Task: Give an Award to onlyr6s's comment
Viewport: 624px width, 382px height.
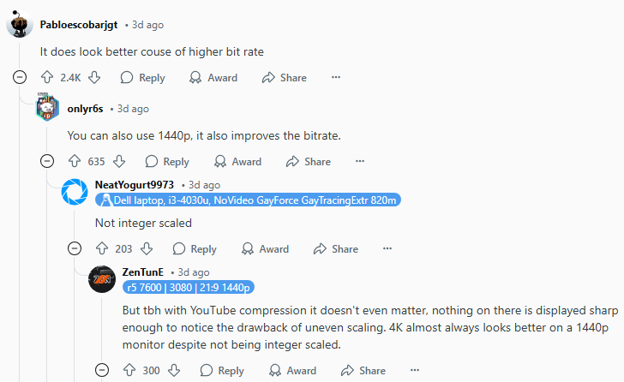Action: pyautogui.click(x=237, y=161)
